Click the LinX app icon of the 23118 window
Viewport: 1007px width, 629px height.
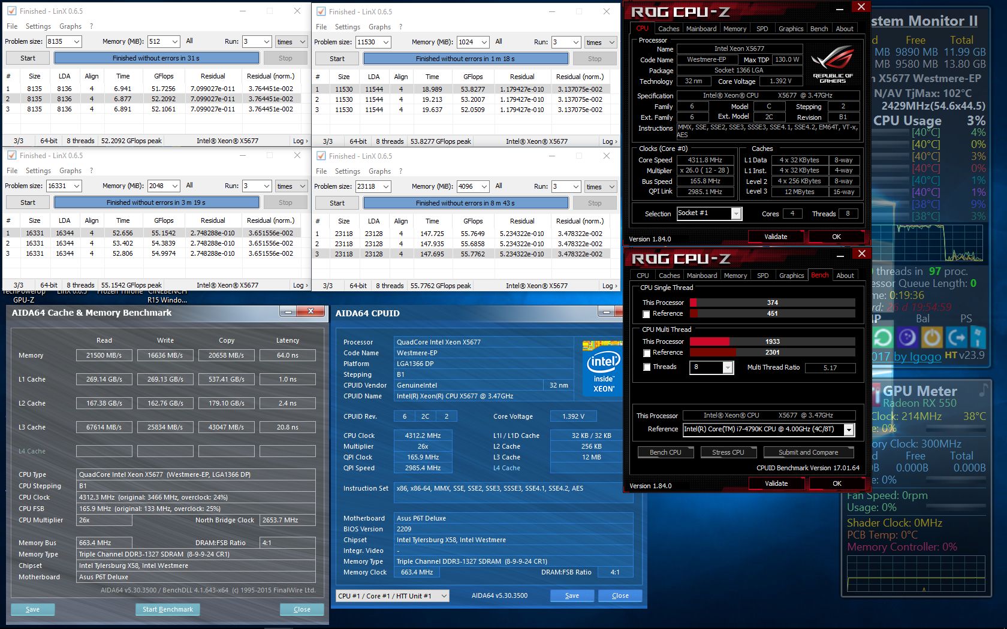point(321,156)
